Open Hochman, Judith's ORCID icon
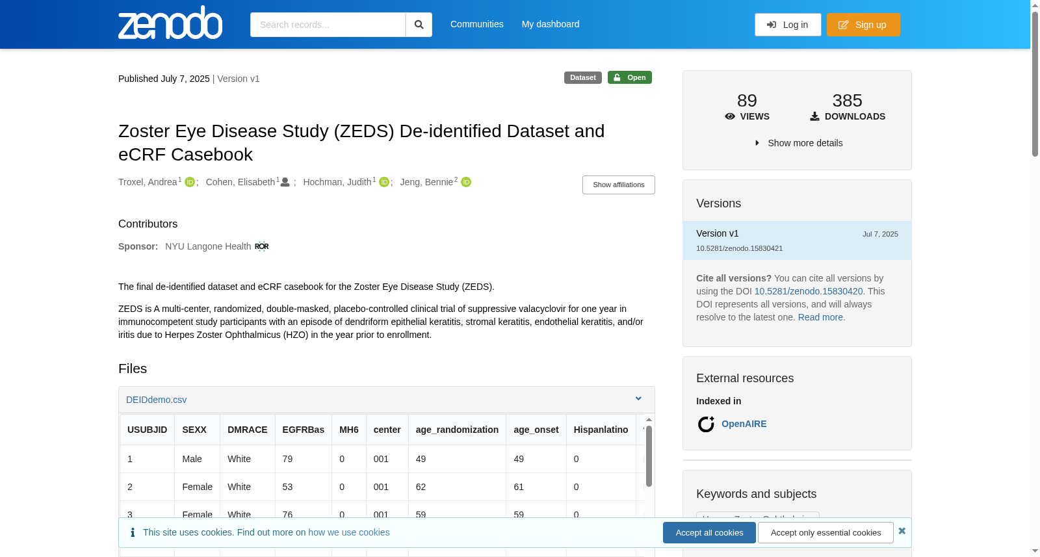 click(384, 182)
